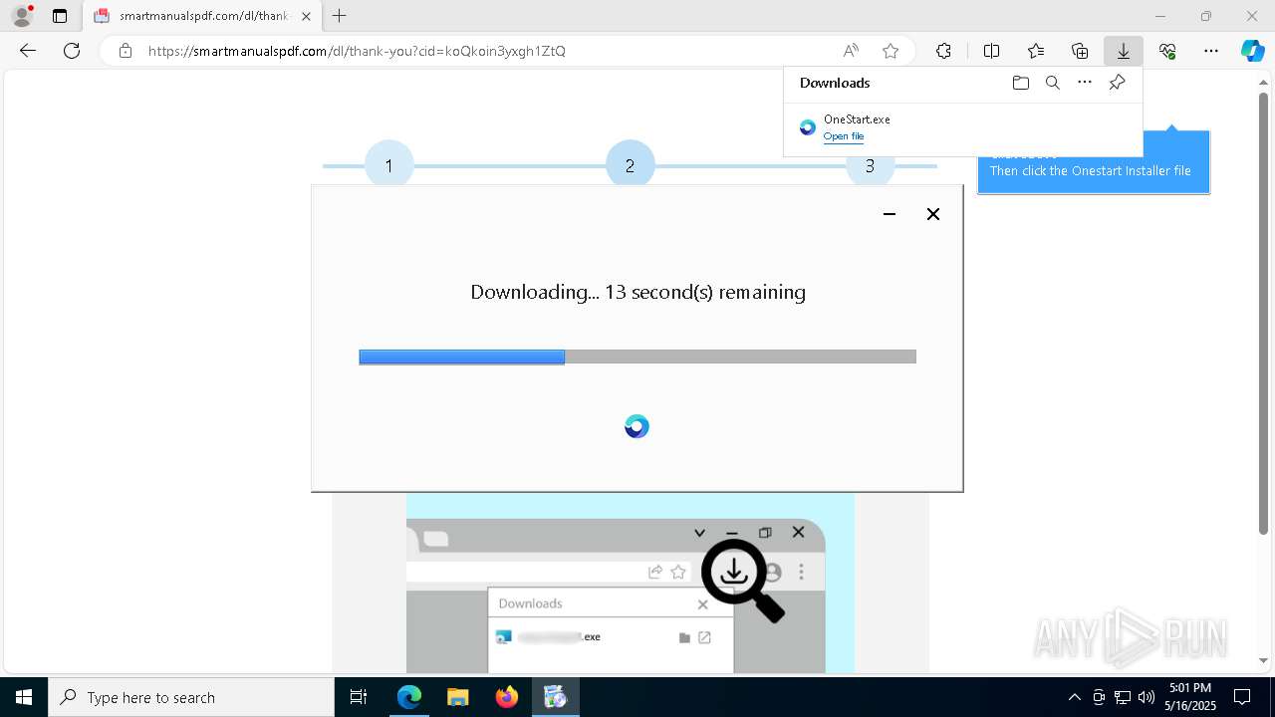The height and width of the screenshot is (717, 1275).
Task: View site information lock icon
Action: pyautogui.click(x=126, y=51)
